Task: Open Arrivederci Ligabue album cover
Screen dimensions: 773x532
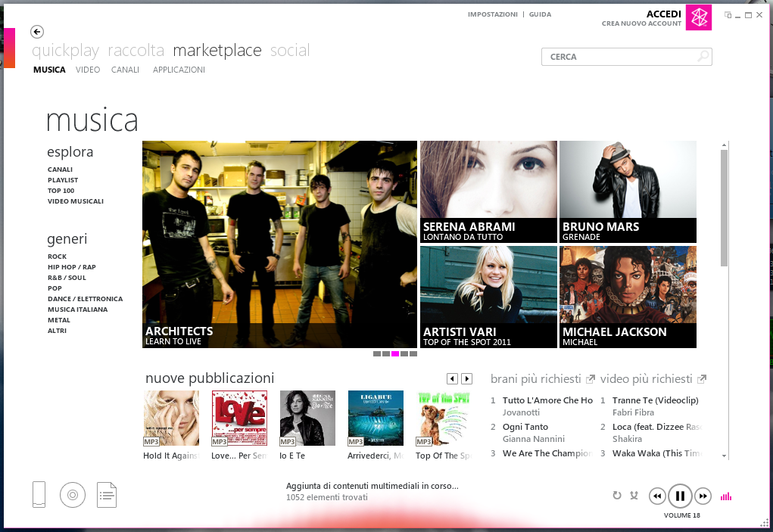Action: point(376,418)
